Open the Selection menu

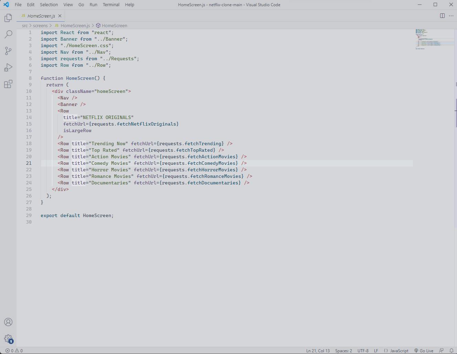point(49,4)
